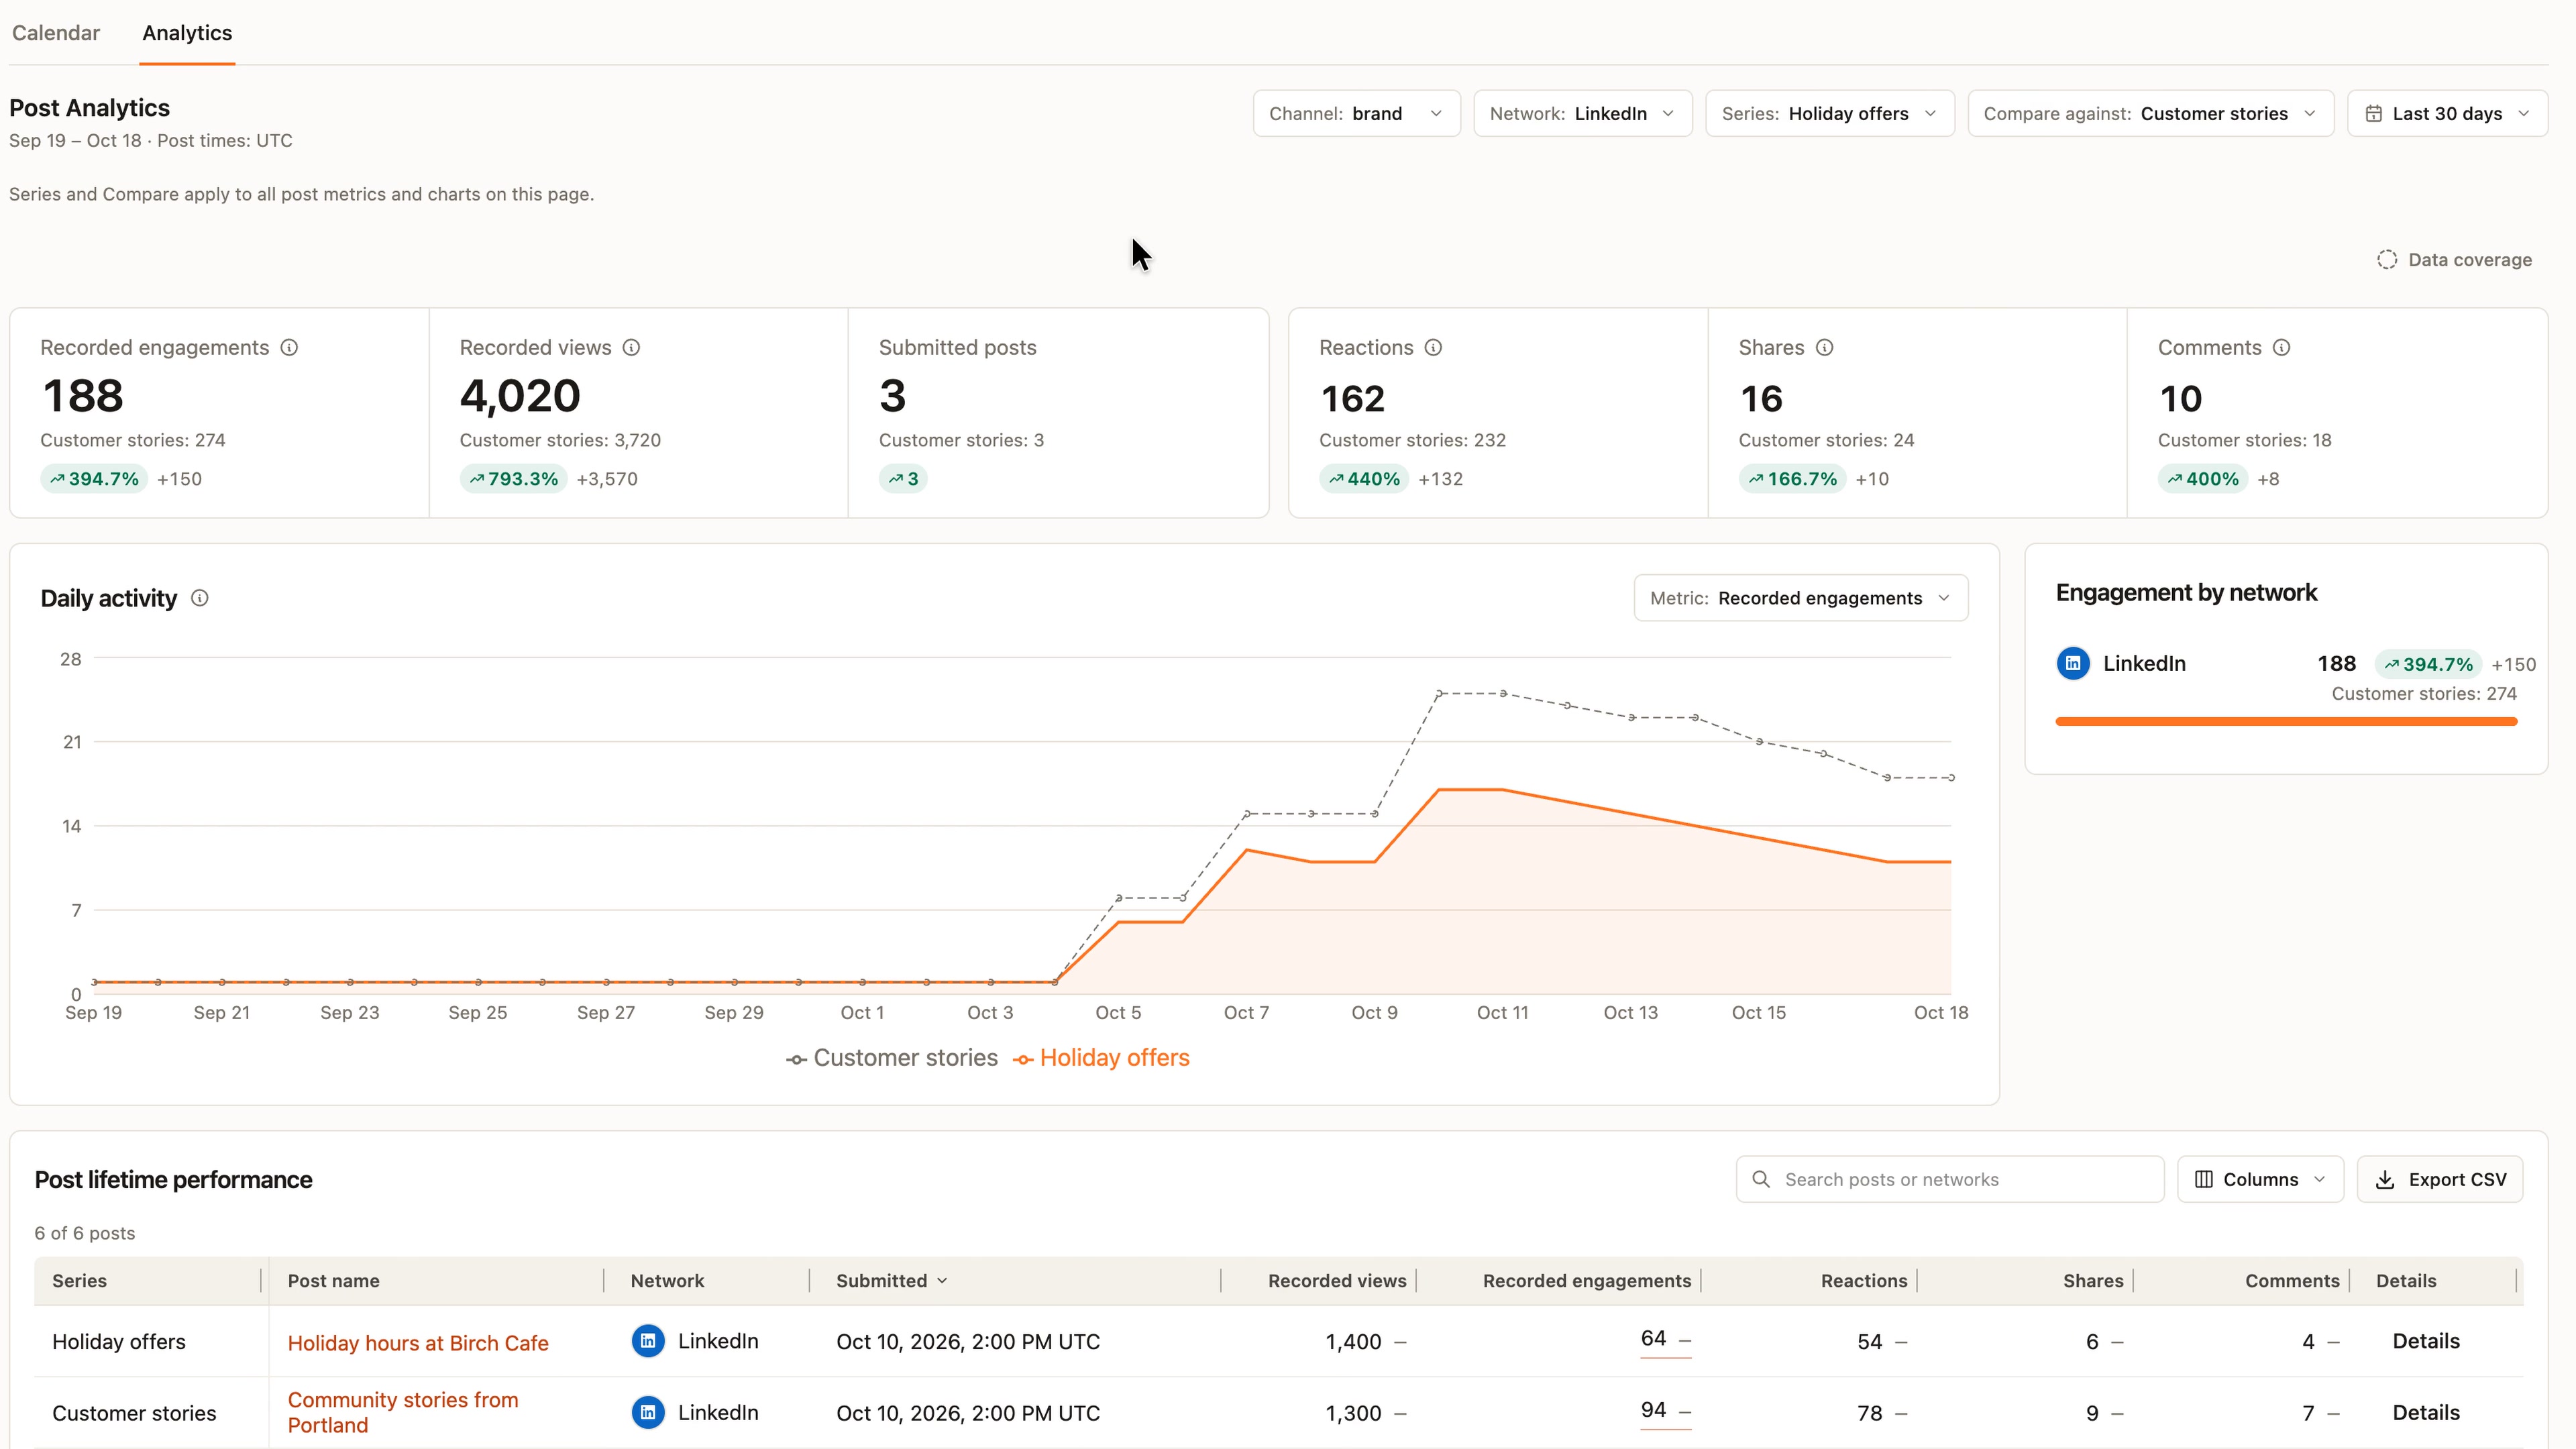Click the search magnifier icon in posts search
The image size is (2576, 1449).
click(1761, 1179)
